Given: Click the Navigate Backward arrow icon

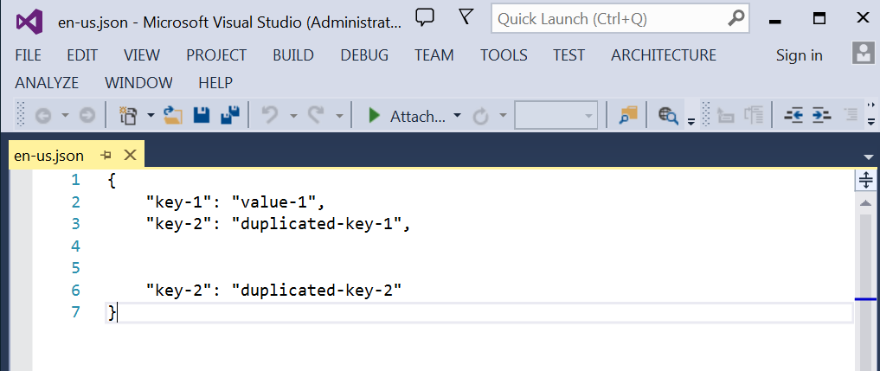Looking at the screenshot, I should coord(43,116).
